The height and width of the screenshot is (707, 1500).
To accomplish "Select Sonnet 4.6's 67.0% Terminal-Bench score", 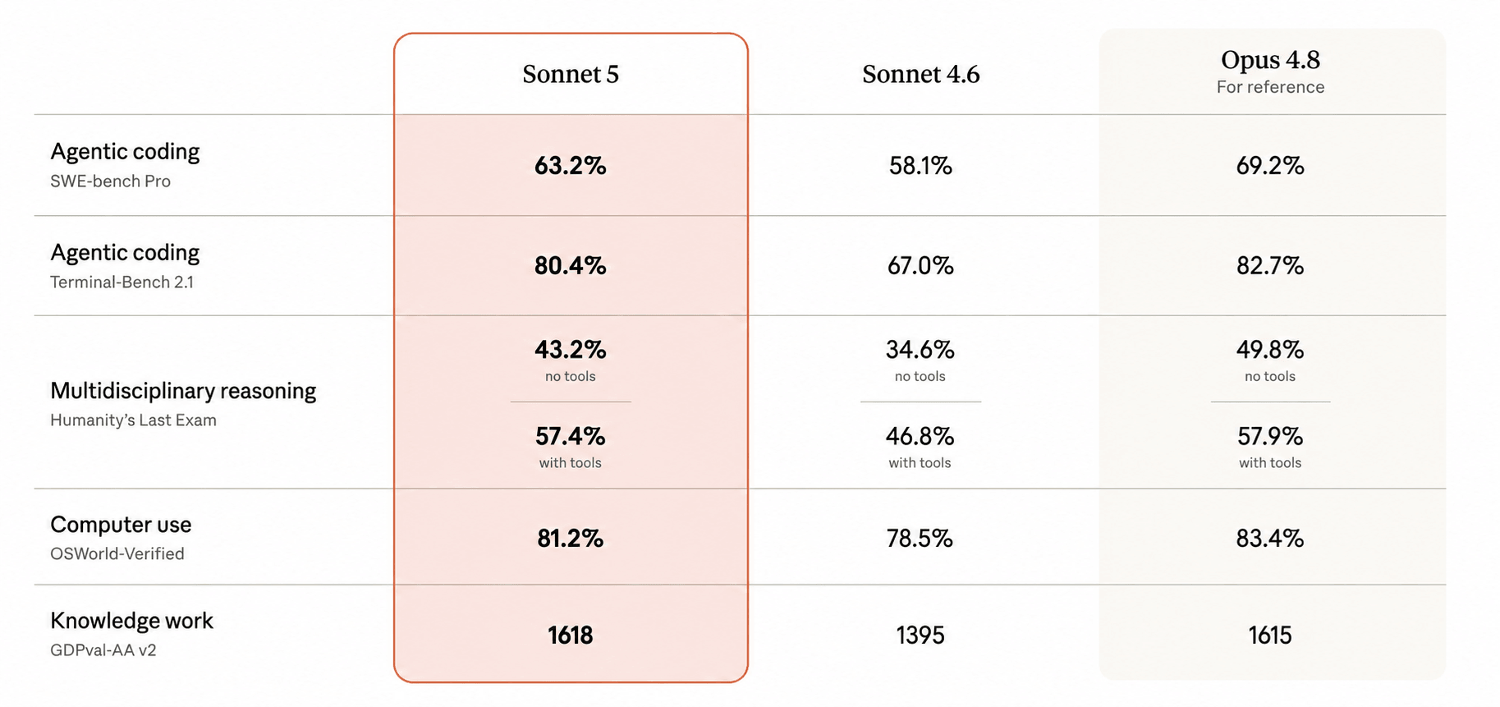I will coord(920,266).
